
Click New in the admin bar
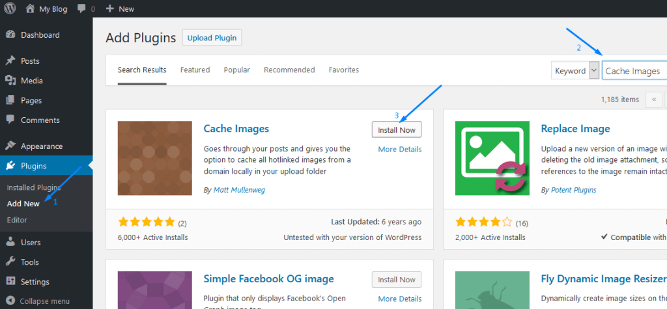(126, 9)
